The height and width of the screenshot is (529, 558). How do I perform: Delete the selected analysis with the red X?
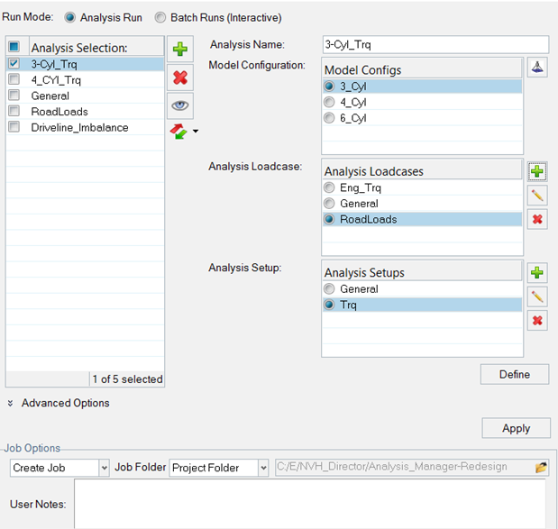click(x=180, y=77)
